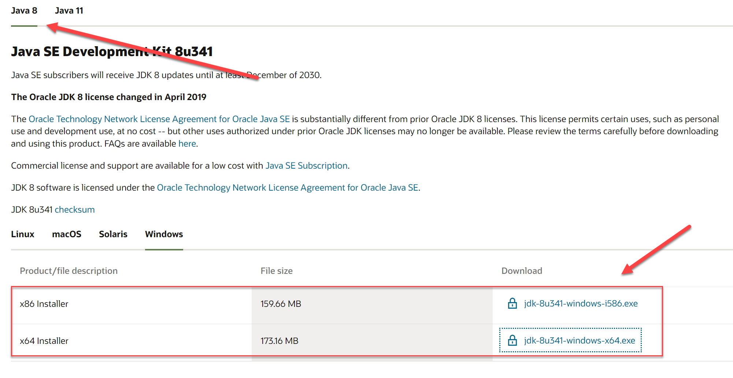Image resolution: width=733 pixels, height=378 pixels.
Task: Click the x64 Installer row description
Action: tap(44, 341)
